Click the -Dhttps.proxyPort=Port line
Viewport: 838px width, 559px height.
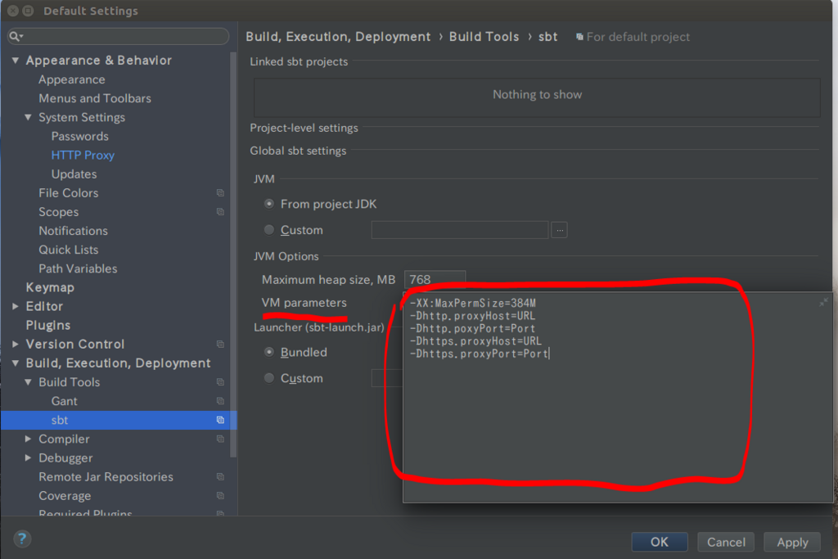479,354
